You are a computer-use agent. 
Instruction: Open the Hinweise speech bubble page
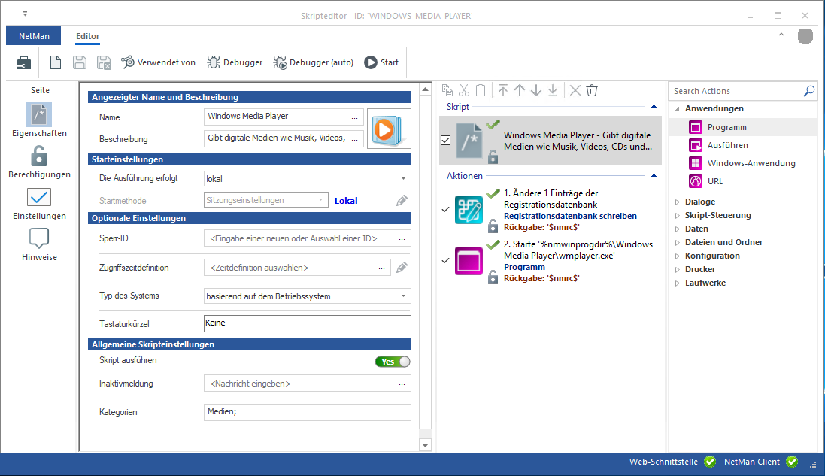point(39,239)
